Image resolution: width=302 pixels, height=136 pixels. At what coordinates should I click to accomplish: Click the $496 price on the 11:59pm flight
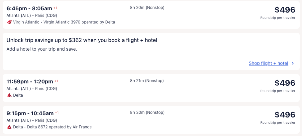point(285,83)
